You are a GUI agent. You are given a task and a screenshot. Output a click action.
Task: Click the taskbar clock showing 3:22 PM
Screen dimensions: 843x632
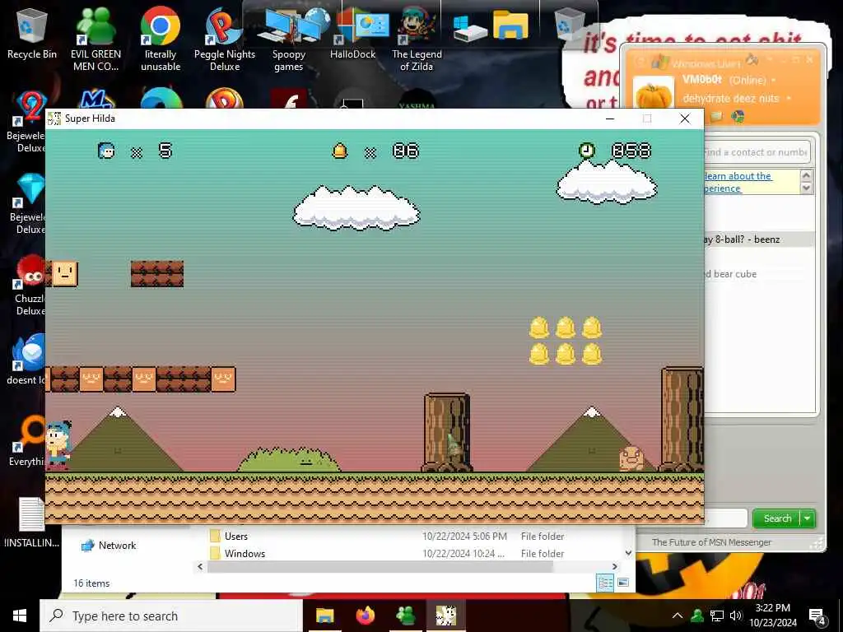point(772,616)
